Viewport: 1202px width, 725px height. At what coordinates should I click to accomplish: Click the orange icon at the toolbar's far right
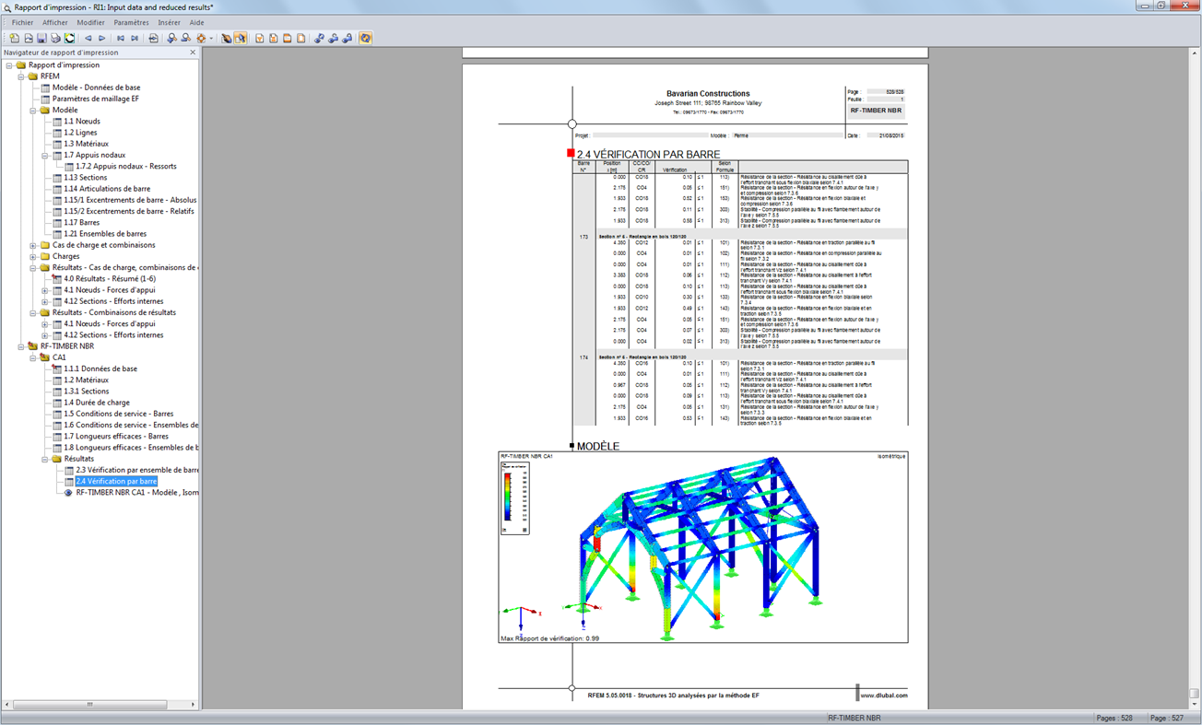366,38
